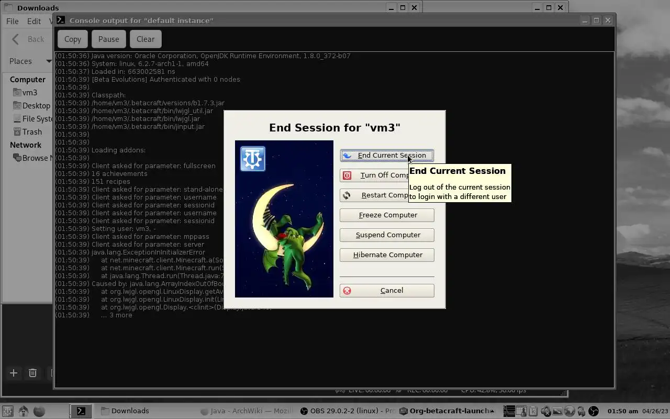Viewport: 670px width, 419px height.
Task: Click the ExceptionInInitializerError console line
Action: (130, 252)
